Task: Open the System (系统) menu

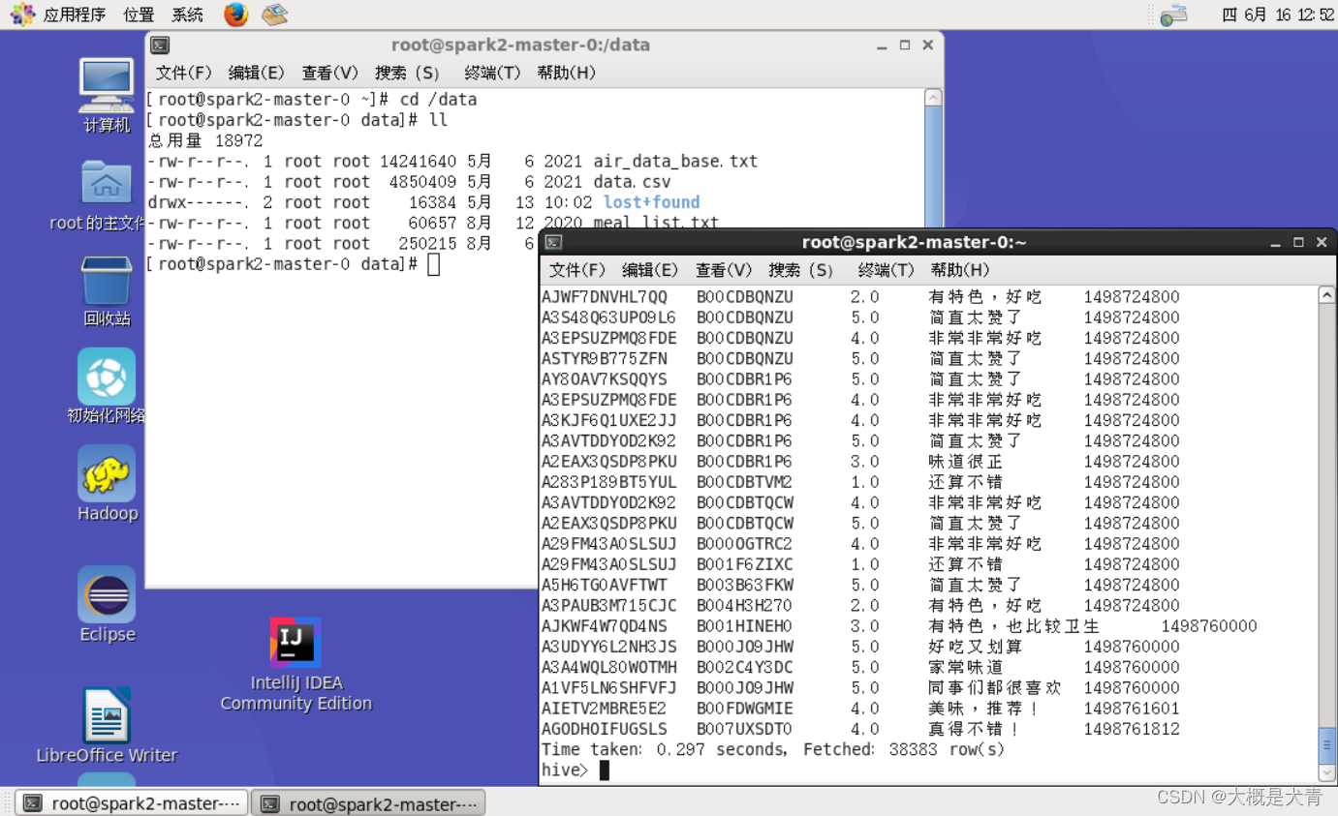Action: point(188,15)
